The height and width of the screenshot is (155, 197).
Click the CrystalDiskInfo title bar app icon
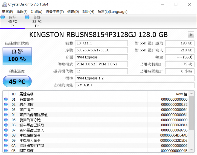point(5,4)
